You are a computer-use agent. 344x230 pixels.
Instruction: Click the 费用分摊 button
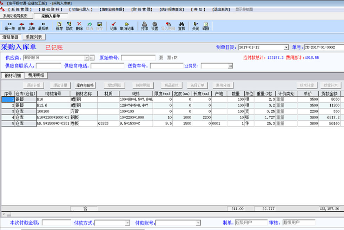point(223,85)
